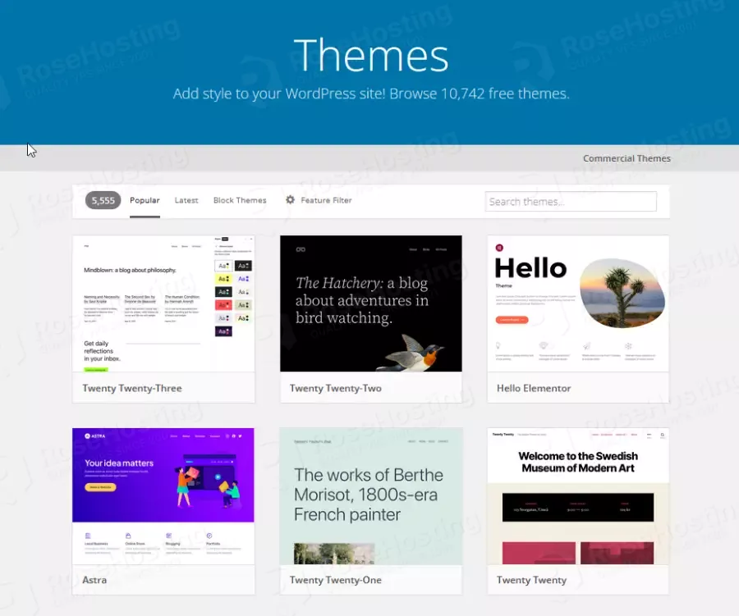This screenshot has height=616, width=739.
Task: Open the Block Themes tab
Action: coord(240,200)
